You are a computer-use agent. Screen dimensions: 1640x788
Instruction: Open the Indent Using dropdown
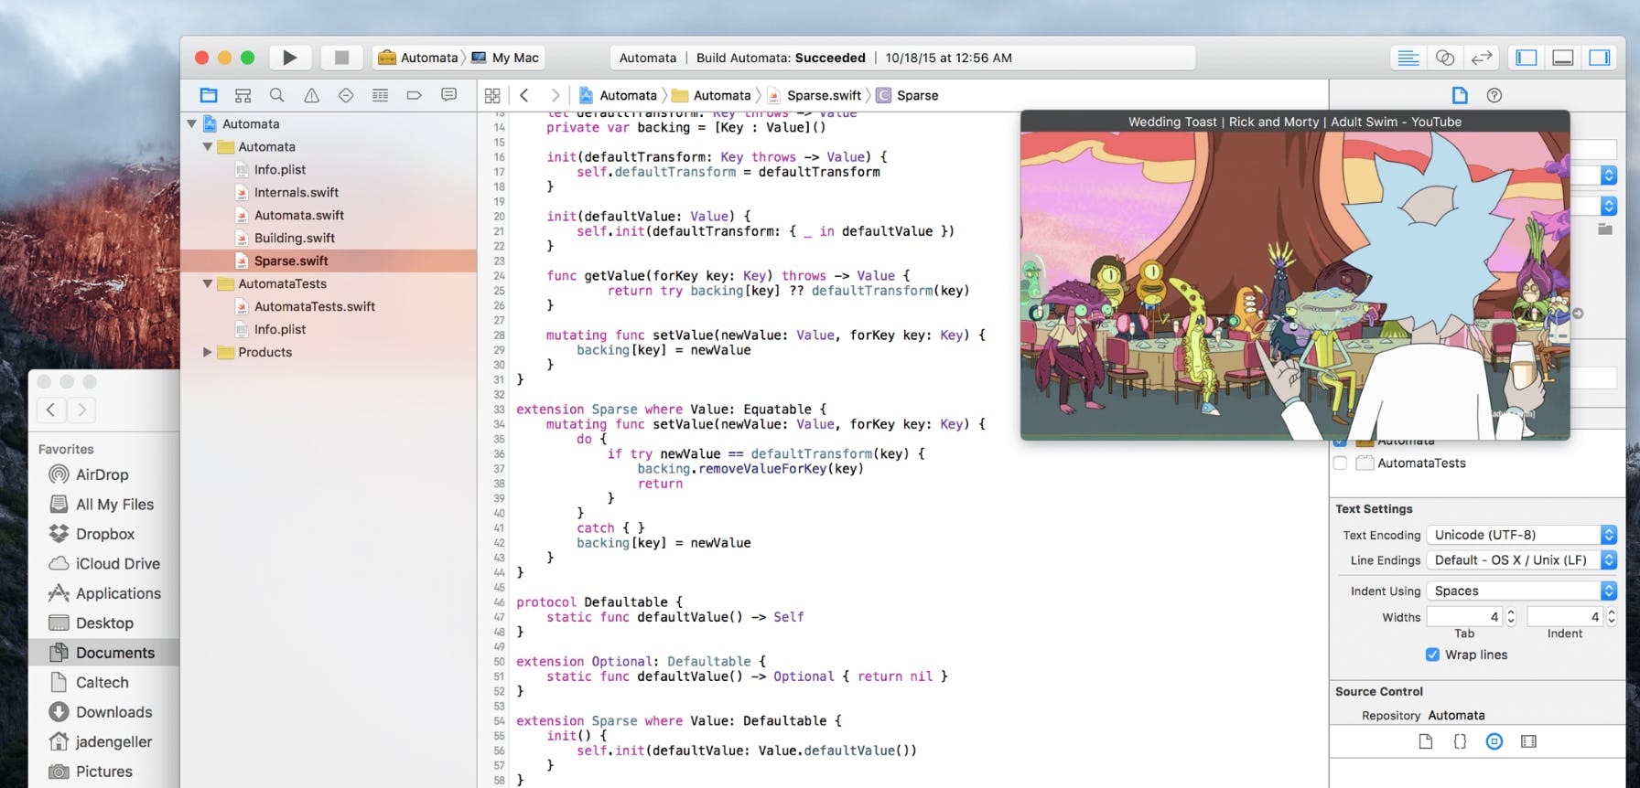[1521, 591]
